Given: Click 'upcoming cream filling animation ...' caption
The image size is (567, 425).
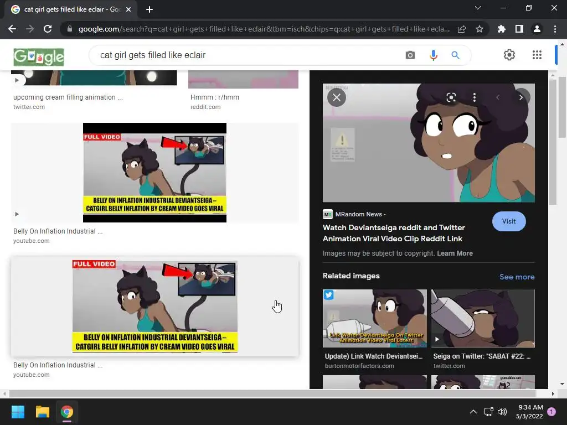Looking at the screenshot, I should [x=68, y=97].
